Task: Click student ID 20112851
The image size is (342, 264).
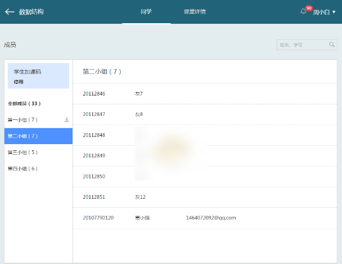Action: 94,197
